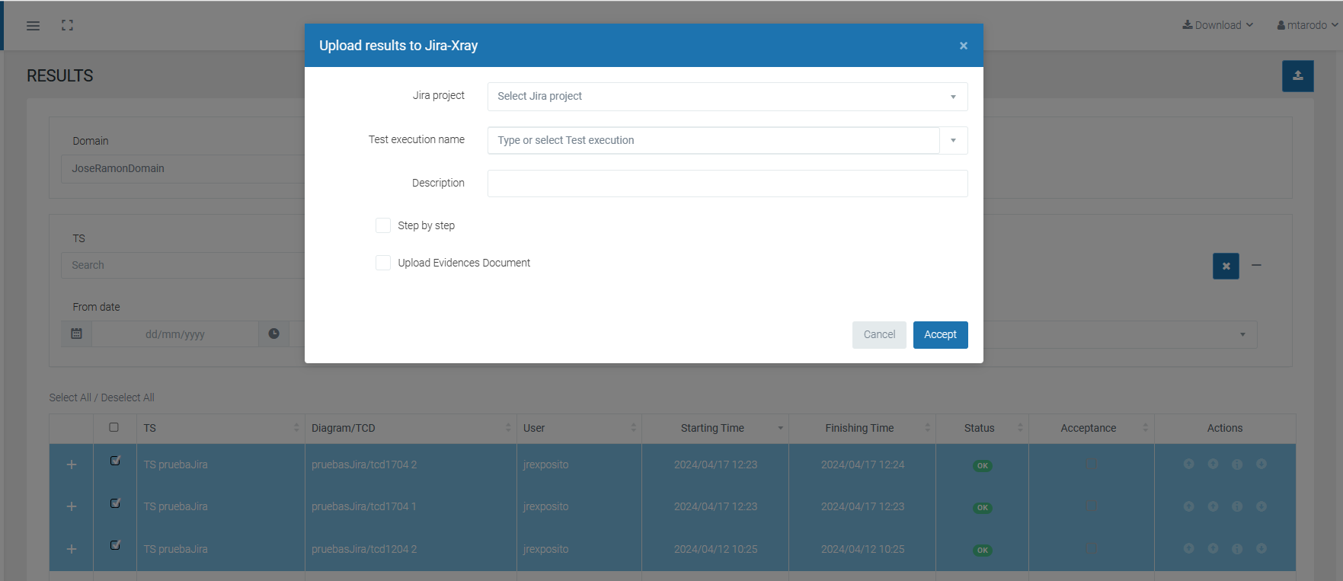Open the Download menu

click(x=1217, y=25)
